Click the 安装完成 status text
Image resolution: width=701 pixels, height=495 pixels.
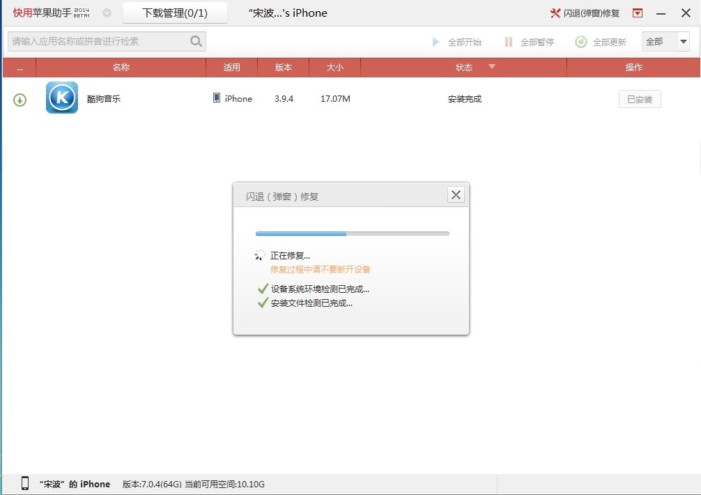click(465, 99)
